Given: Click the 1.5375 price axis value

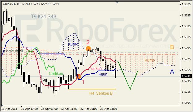Looking at the screenshot, I should click(186, 4).
